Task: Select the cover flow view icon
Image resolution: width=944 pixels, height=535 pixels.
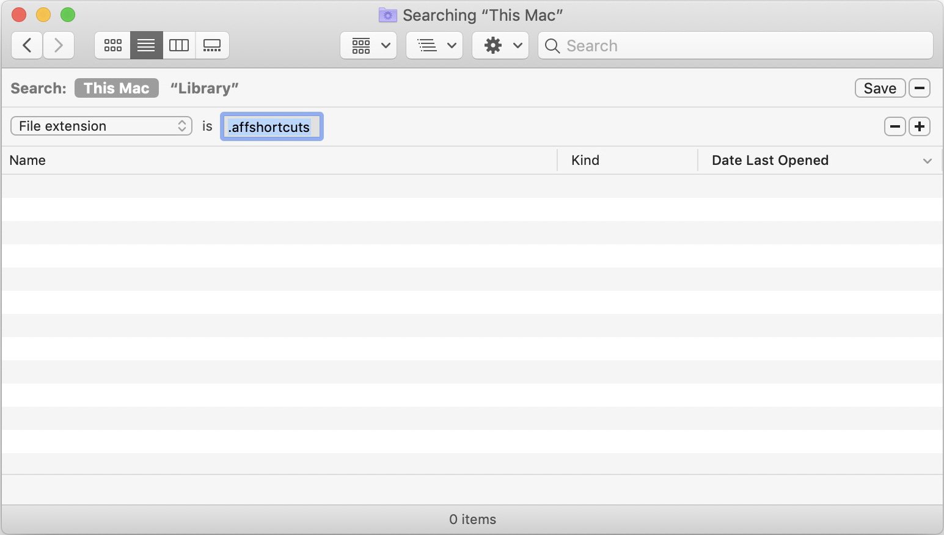Action: point(212,45)
